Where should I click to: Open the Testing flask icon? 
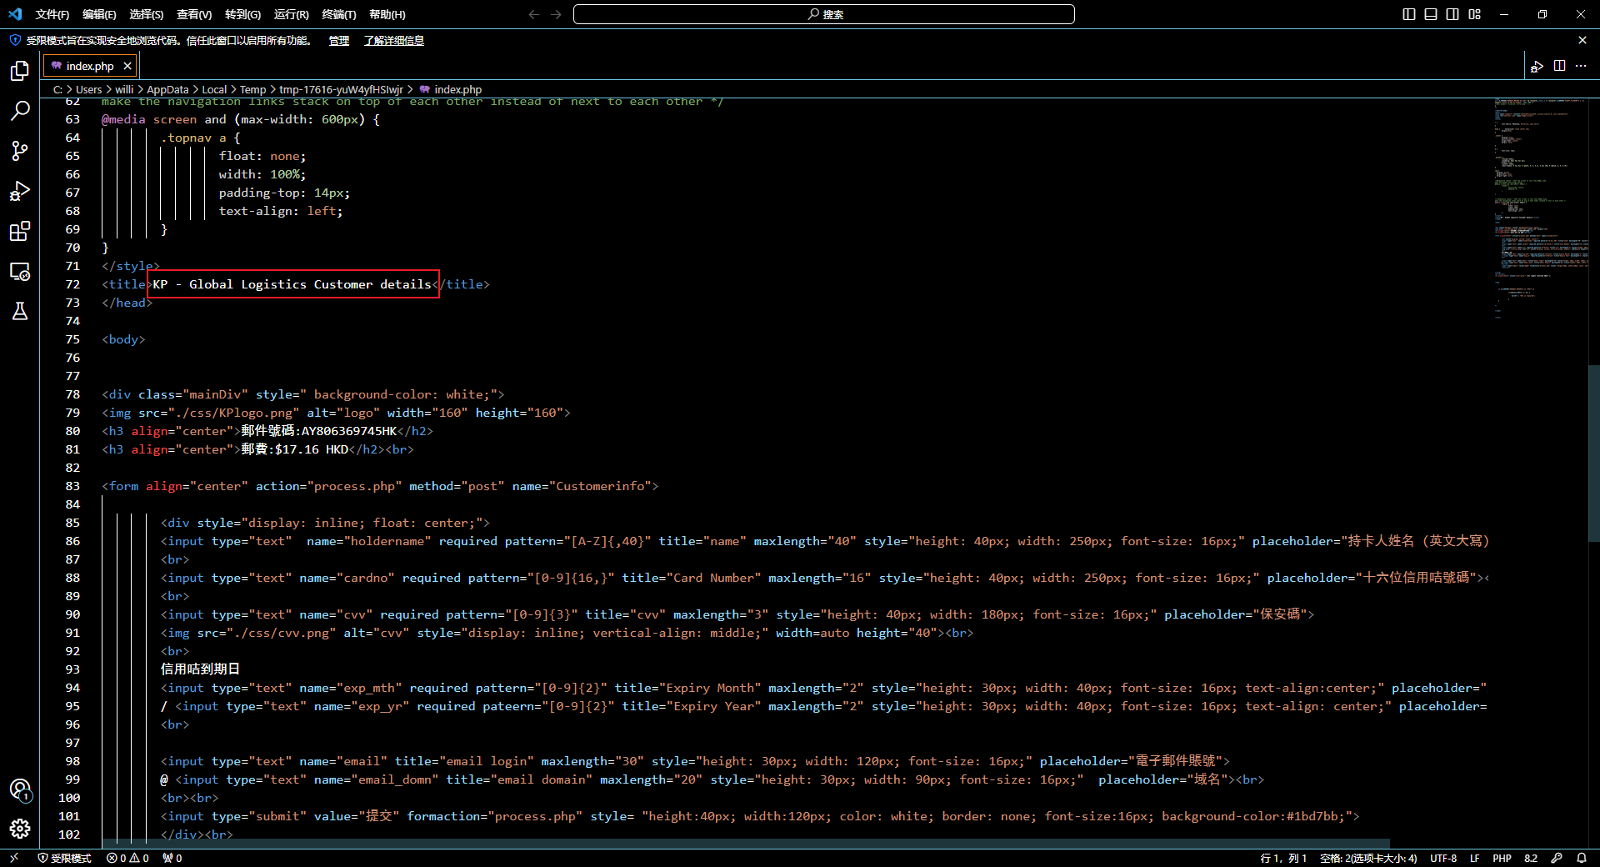(x=20, y=311)
